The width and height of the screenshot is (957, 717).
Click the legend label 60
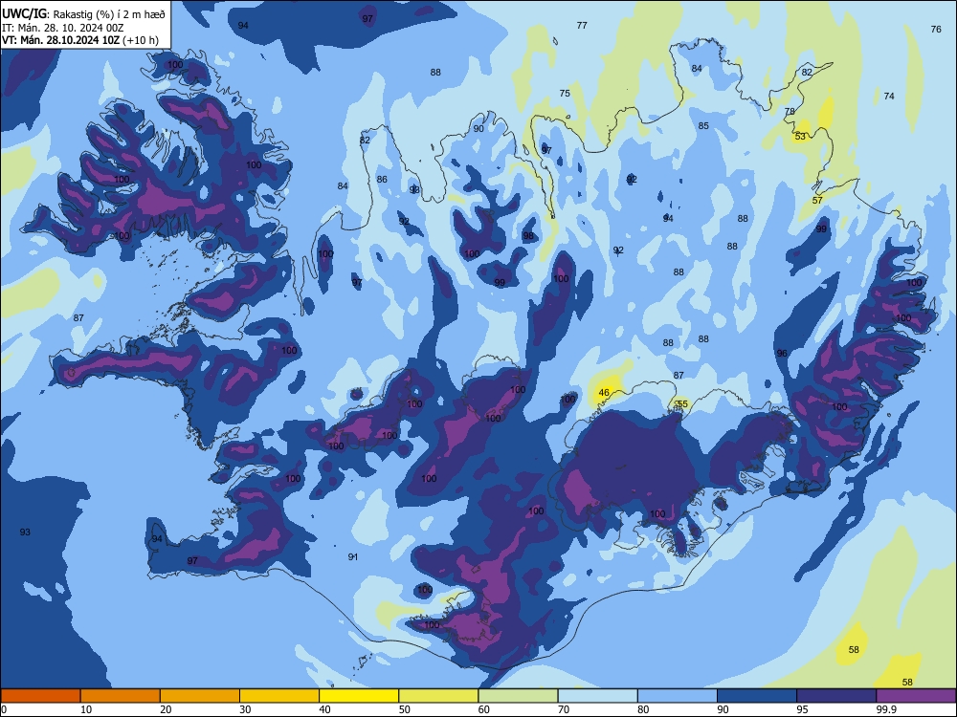(x=484, y=709)
